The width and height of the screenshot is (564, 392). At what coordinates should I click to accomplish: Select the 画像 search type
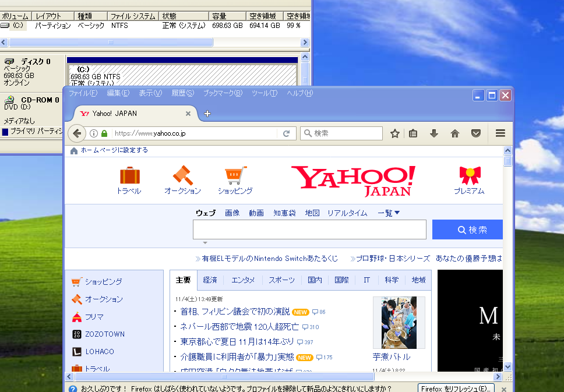232,213
